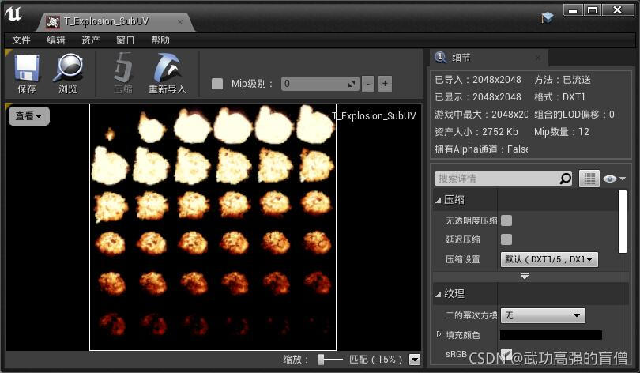Image resolution: width=640 pixels, height=373 pixels.
Task: Open zoom options dropdown beside 匹配 (15%)
Action: point(415,360)
